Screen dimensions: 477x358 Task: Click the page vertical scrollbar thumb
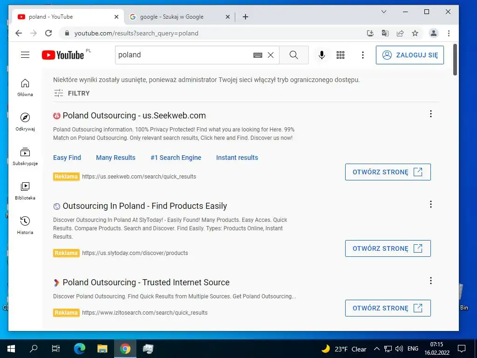(x=455, y=60)
